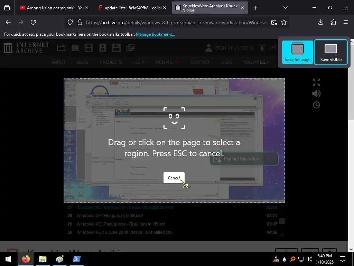Viewport: 354px width, 266px height.
Task: Play track 27 Windows ME (German)
Action: click(x=172, y=207)
